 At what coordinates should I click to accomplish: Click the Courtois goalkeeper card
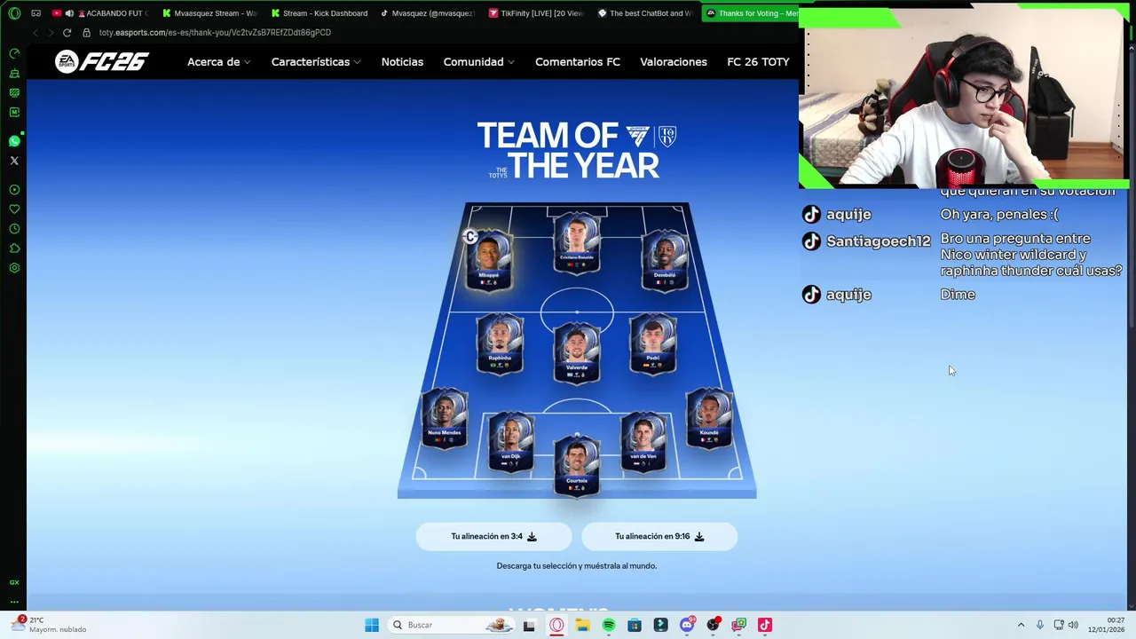pyautogui.click(x=577, y=465)
